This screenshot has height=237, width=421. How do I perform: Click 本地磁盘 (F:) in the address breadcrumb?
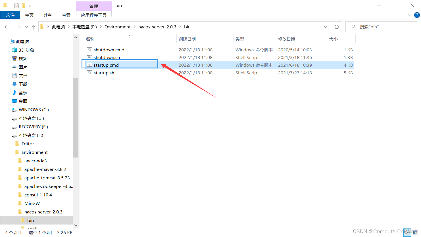pos(85,27)
